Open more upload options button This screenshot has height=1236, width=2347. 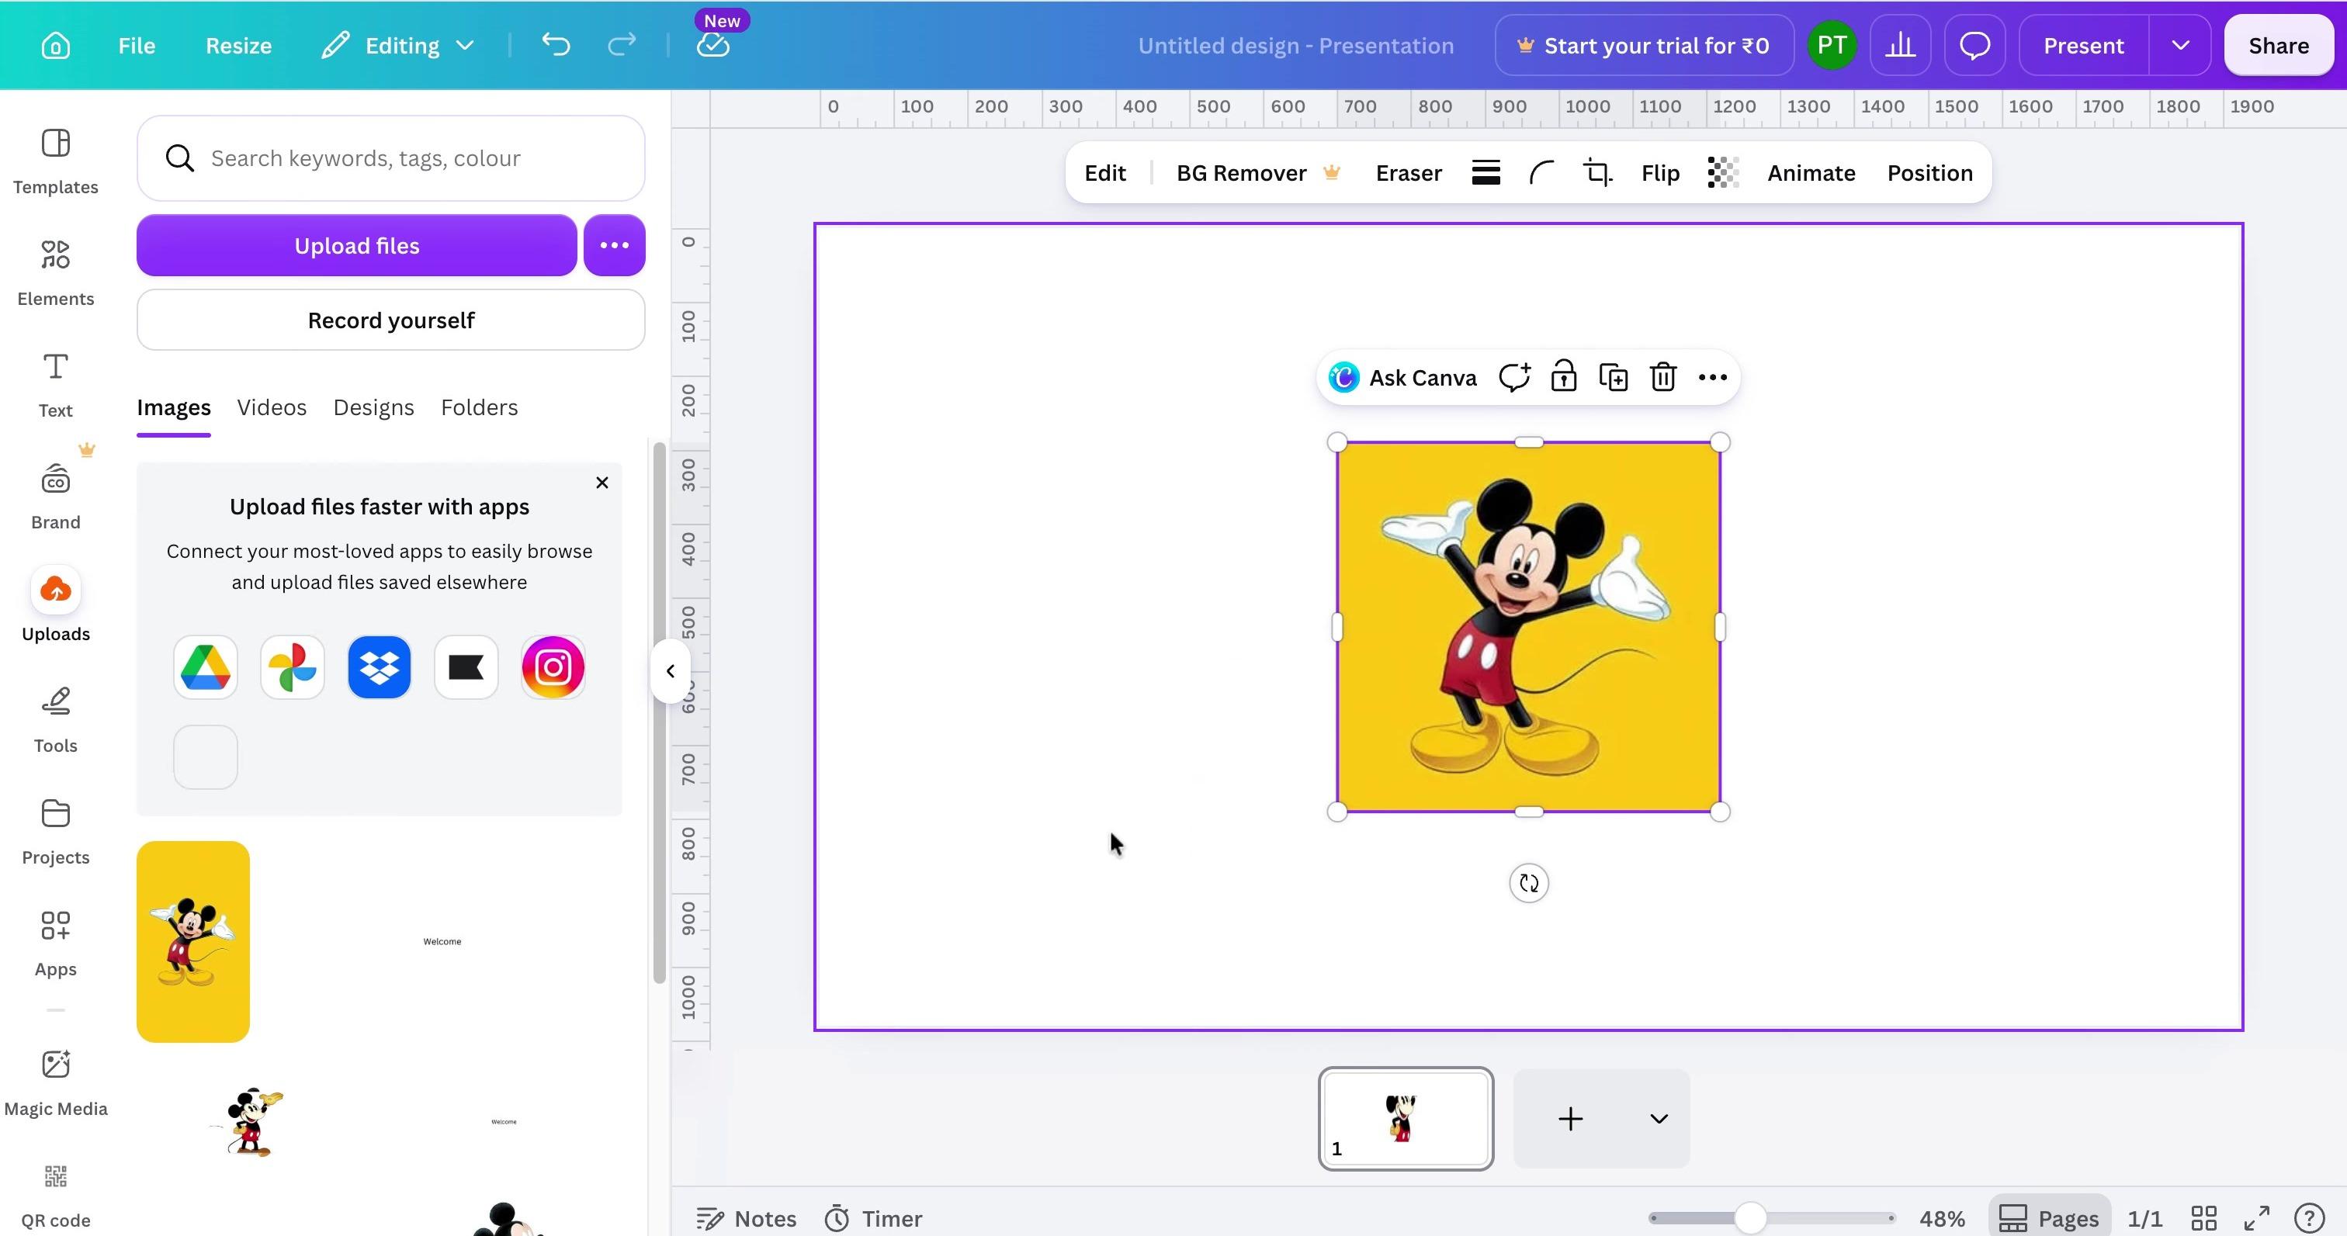(x=615, y=245)
